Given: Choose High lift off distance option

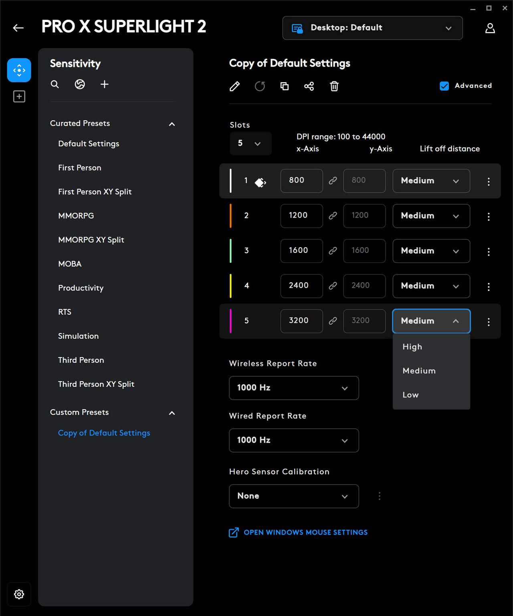Looking at the screenshot, I should coord(431,347).
